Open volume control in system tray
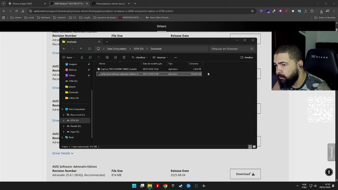Viewport: 338px width, 190px height. pos(315,186)
